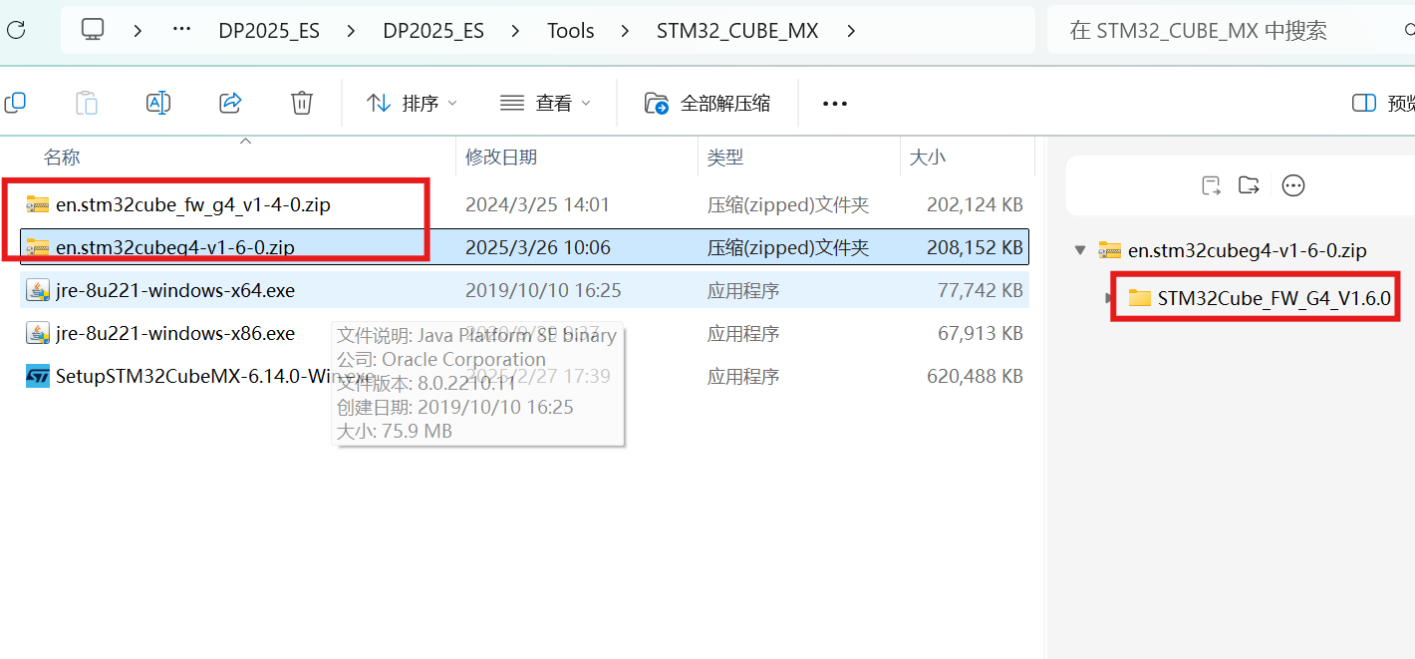Go to the Tools breadcrumb folder
1415x659 pixels.
571,31
